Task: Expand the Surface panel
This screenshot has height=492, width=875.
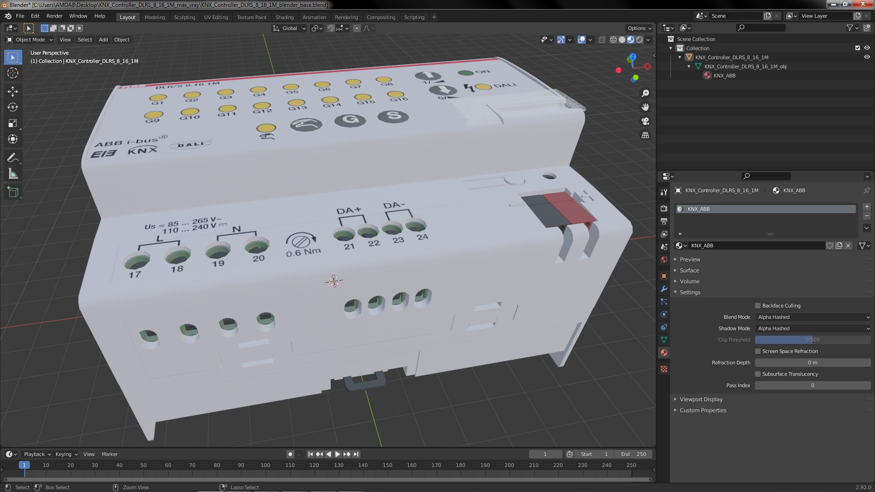Action: 689,271
